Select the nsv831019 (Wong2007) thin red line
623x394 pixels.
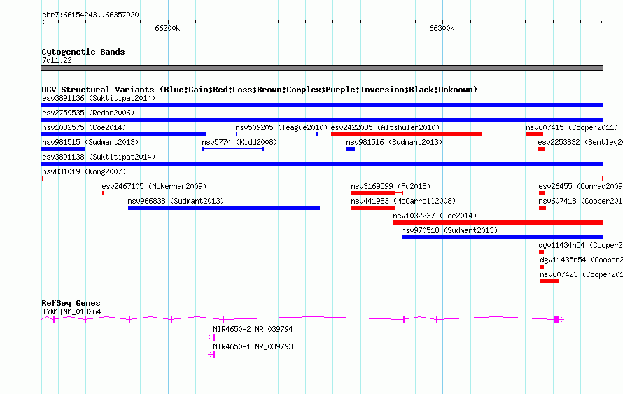point(322,178)
